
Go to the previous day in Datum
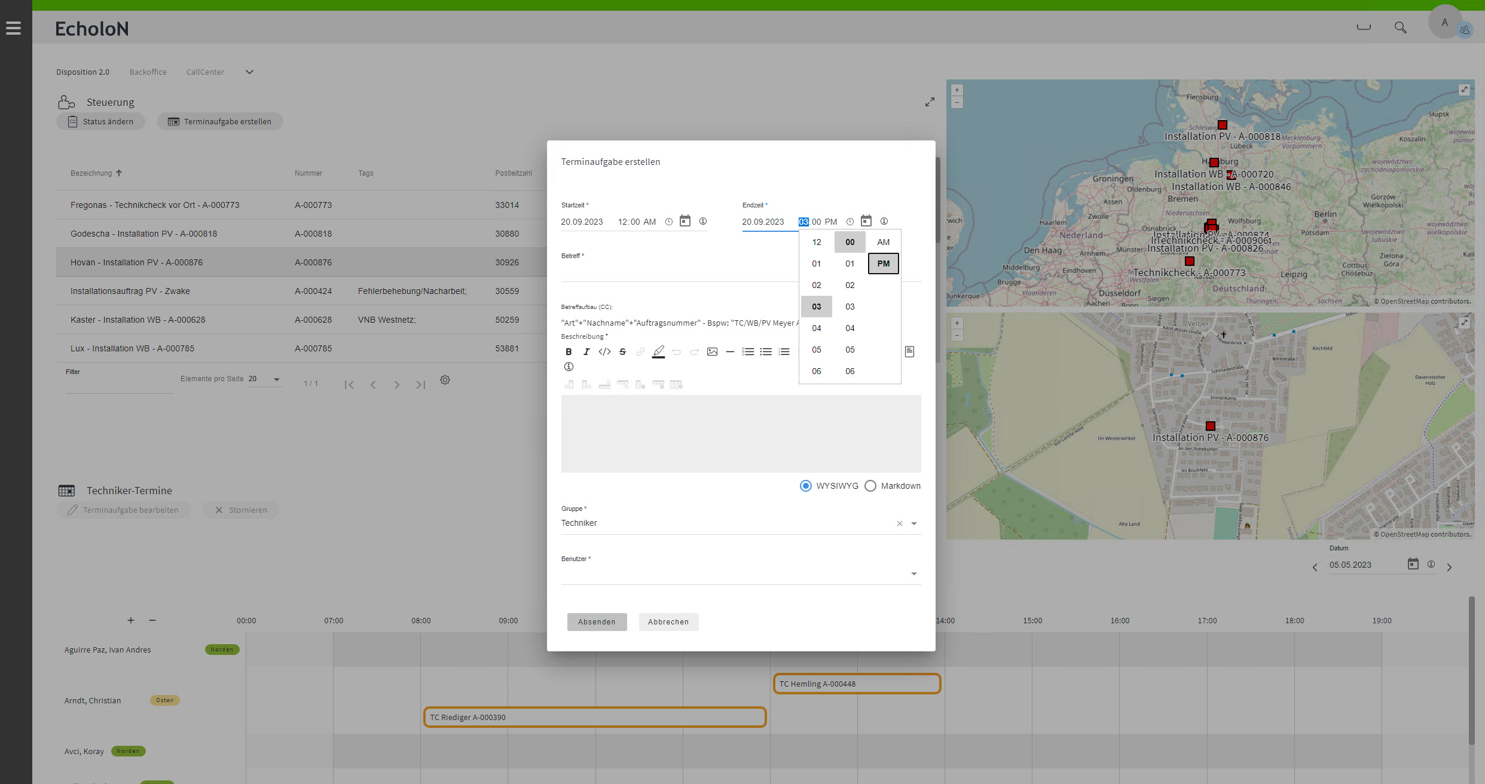pos(1315,567)
